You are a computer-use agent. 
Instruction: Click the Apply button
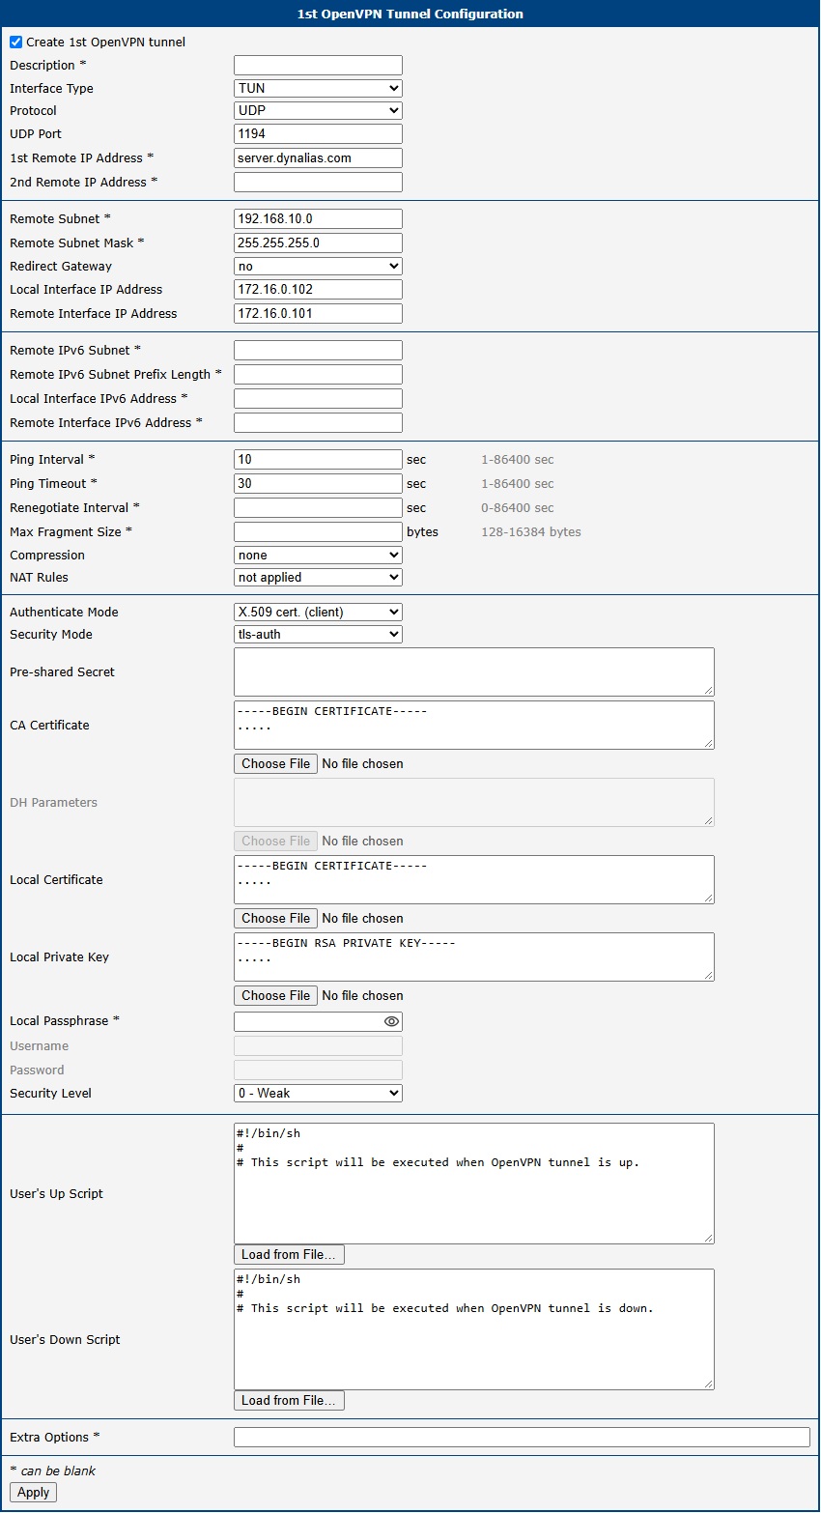[33, 1492]
